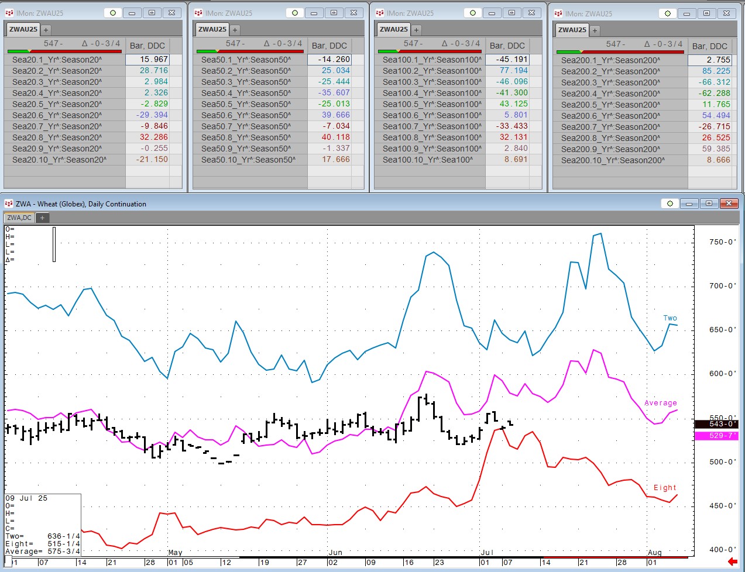
Task: Click the blue 'Two' curve label on the chart
Action: [x=670, y=318]
